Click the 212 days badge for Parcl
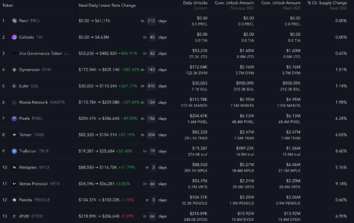This screenshot has width=354, height=223. [x=151, y=21]
